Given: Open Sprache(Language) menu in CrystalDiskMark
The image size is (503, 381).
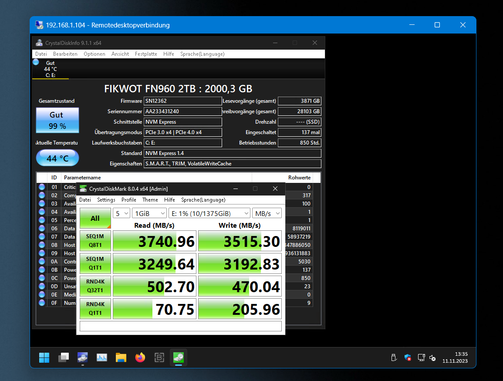Looking at the screenshot, I should [x=203, y=200].
